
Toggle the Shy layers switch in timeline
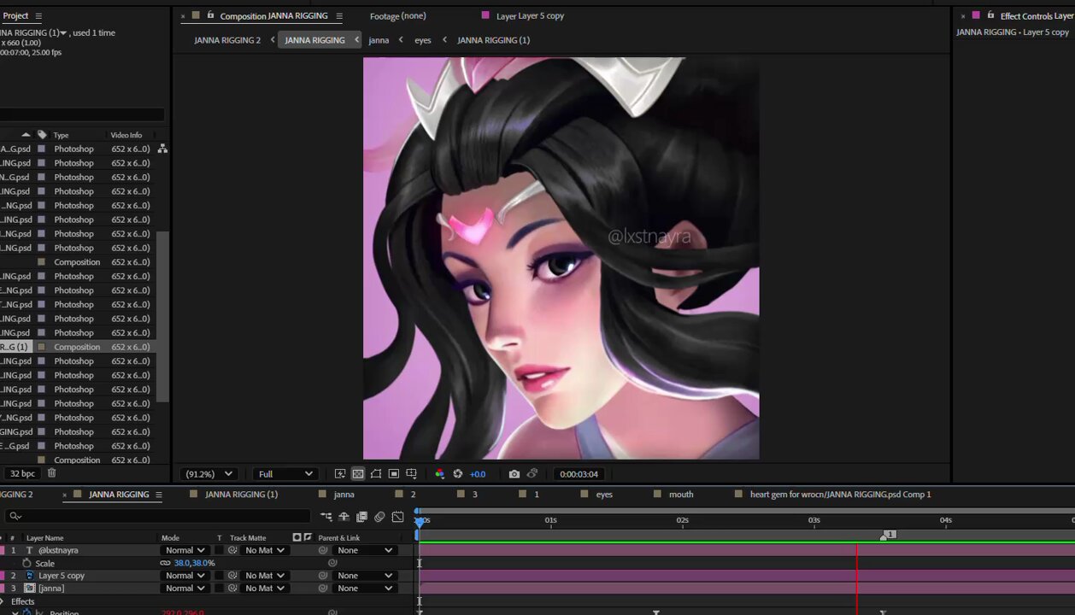click(344, 517)
